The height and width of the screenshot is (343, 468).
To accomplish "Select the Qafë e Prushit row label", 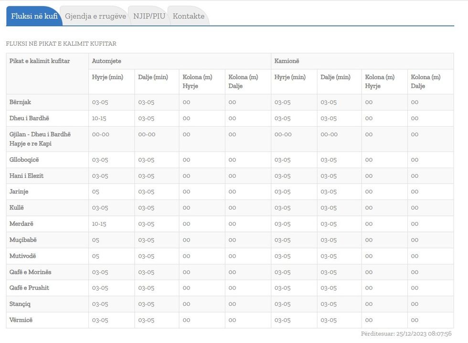I will 29,288.
